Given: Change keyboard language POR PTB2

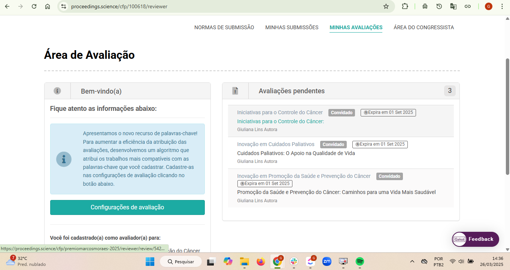Looking at the screenshot, I should tap(438, 261).
